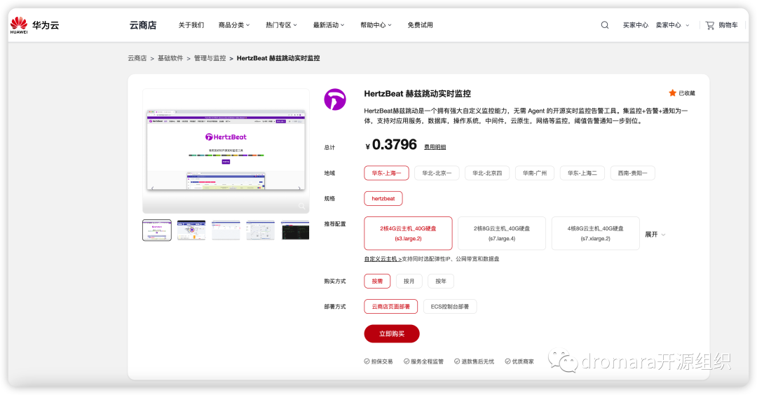757x395 pixels.
Task: Expand 最新活动 dropdown menu
Action: (x=329, y=25)
